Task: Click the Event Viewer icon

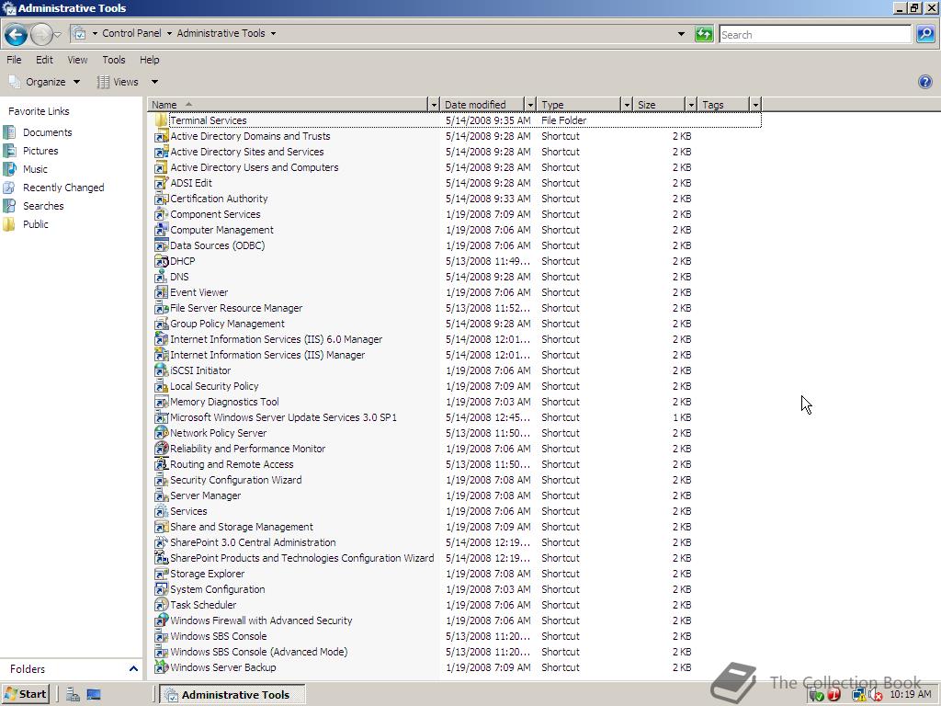Action: [x=161, y=292]
